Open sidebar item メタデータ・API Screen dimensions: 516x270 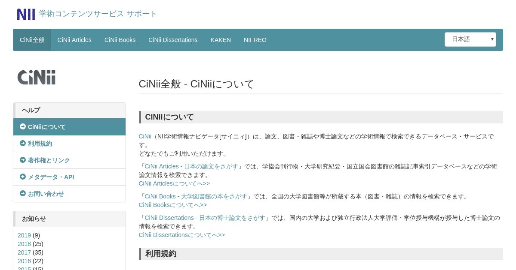(x=69, y=177)
